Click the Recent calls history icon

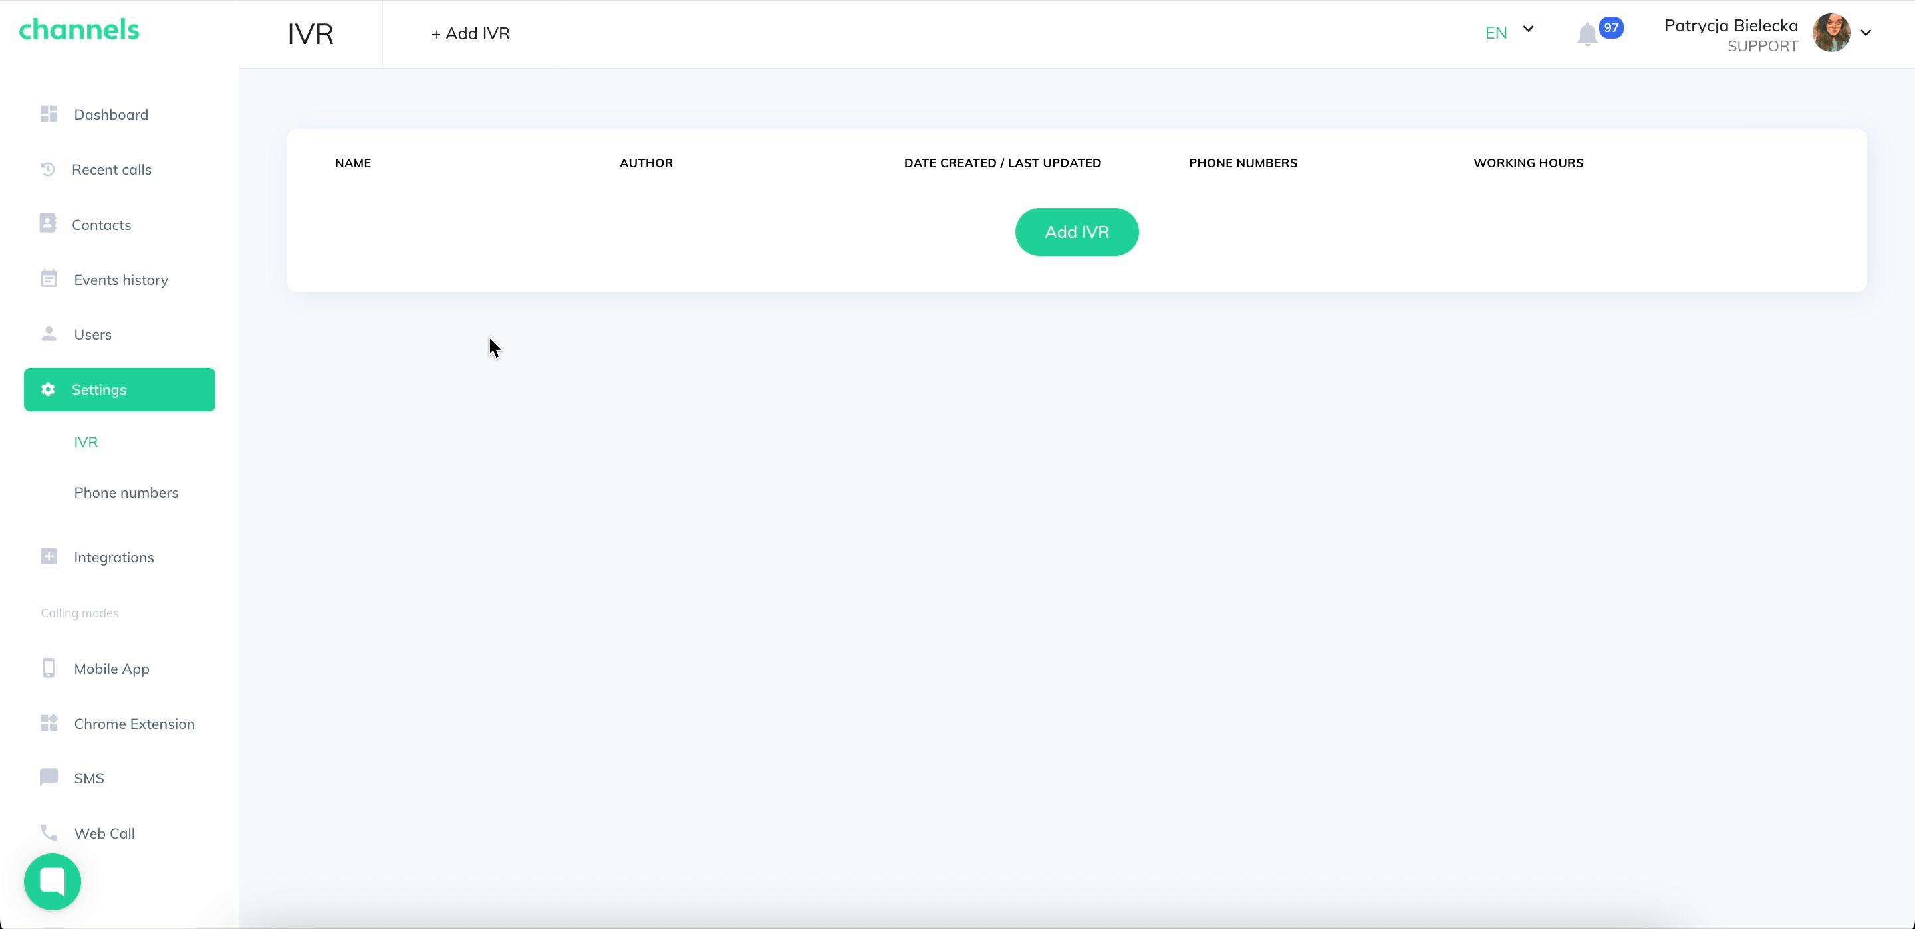pos(48,169)
